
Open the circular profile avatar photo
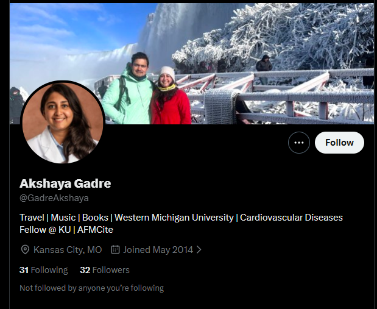[x=63, y=122]
